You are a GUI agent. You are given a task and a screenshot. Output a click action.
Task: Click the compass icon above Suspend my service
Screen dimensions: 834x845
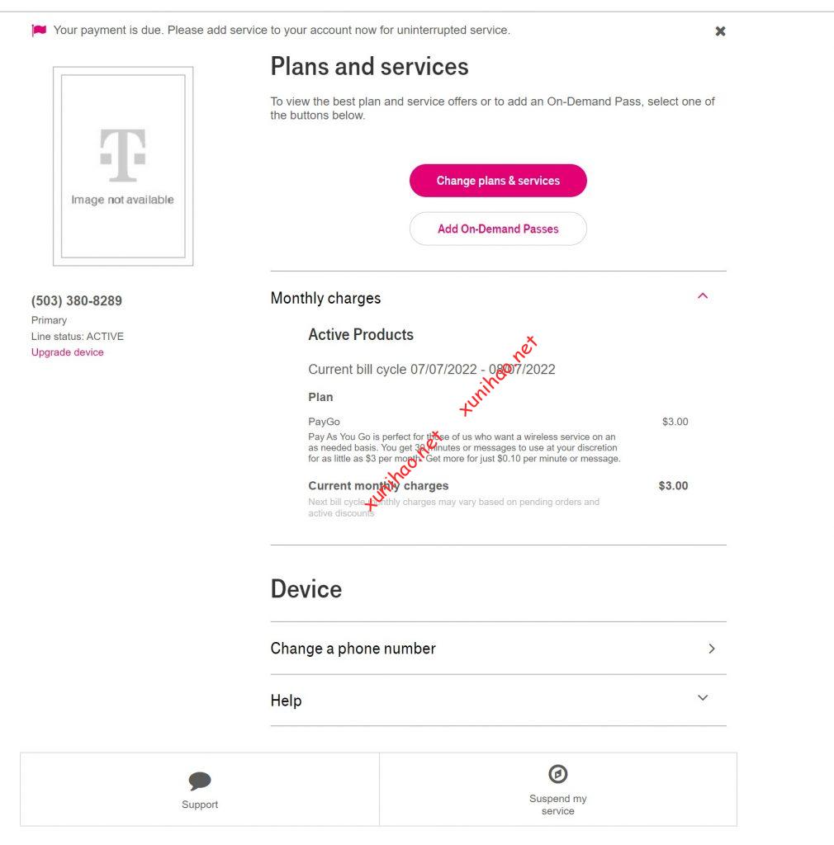(x=558, y=774)
